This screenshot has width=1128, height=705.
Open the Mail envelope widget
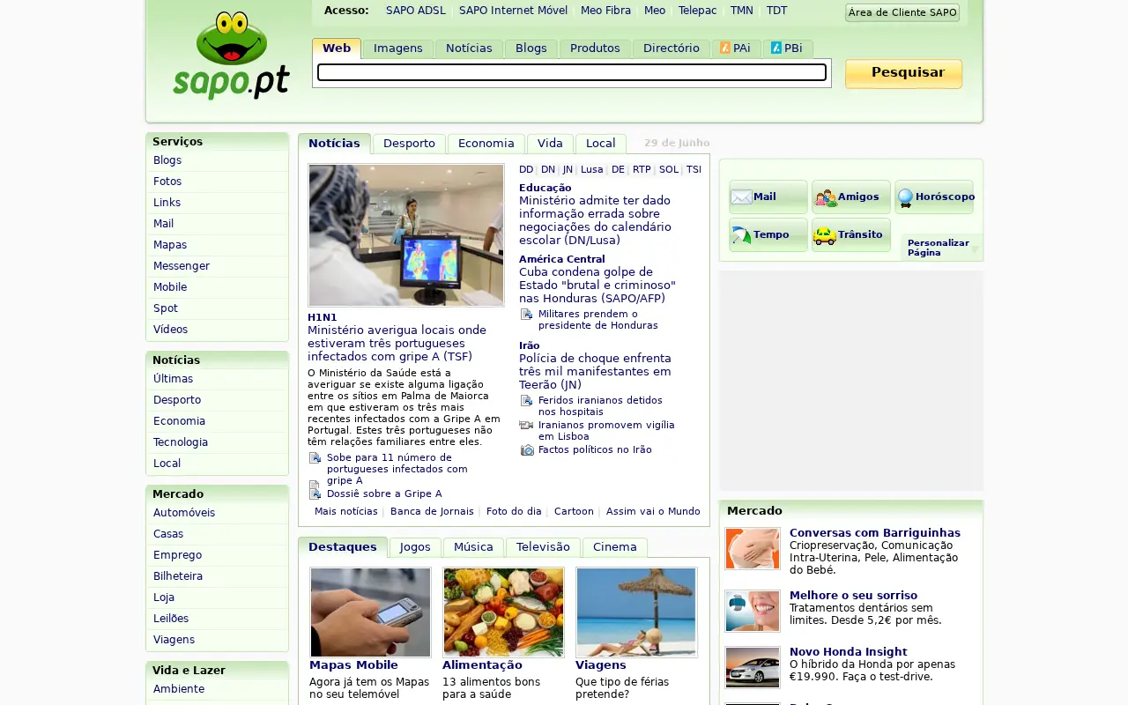click(x=768, y=197)
